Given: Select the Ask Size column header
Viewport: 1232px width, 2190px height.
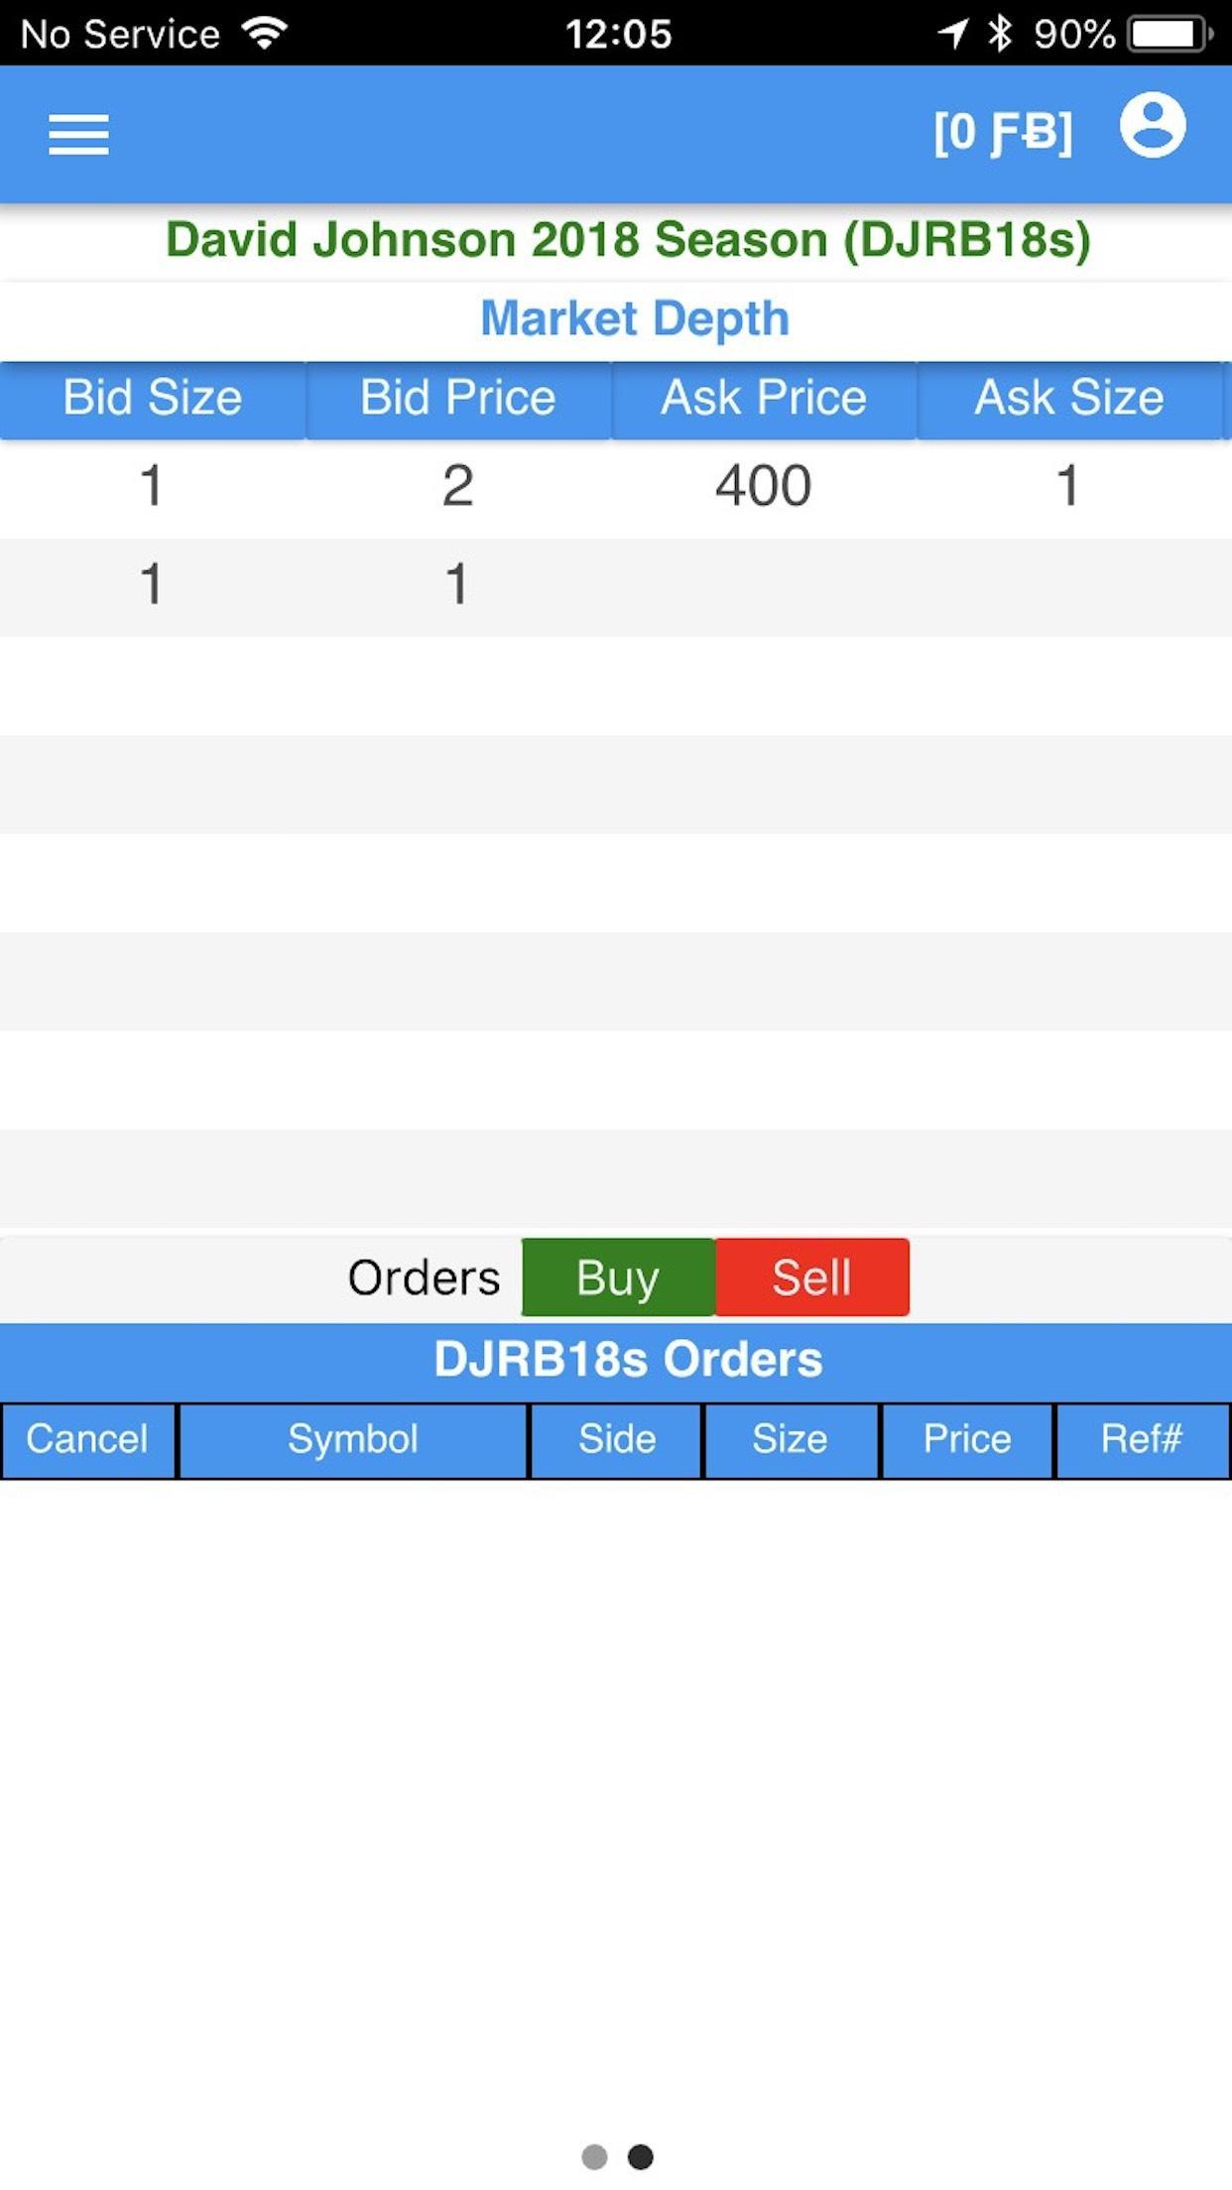Looking at the screenshot, I should tap(1069, 399).
